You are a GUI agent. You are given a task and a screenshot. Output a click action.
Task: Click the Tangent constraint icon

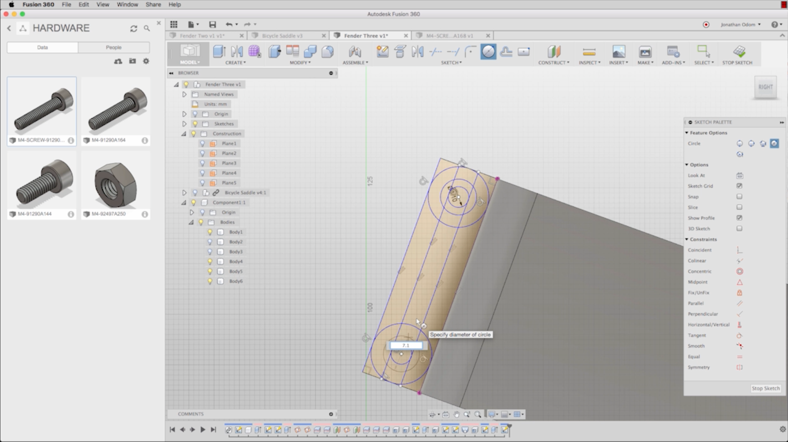coord(739,335)
